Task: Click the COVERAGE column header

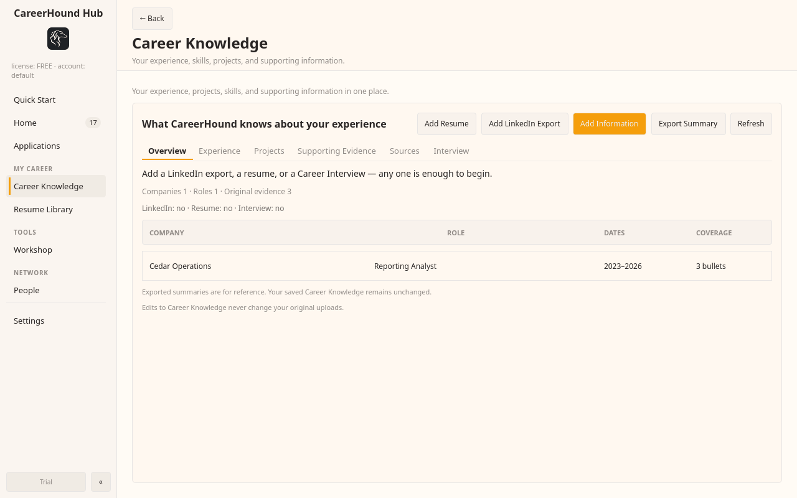Action: pyautogui.click(x=714, y=233)
